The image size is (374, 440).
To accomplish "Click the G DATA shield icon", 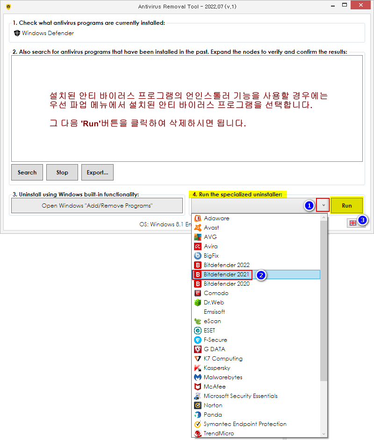I will coord(198,349).
